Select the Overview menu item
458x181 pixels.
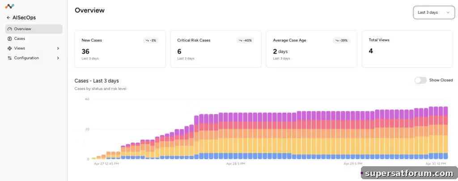point(34,29)
